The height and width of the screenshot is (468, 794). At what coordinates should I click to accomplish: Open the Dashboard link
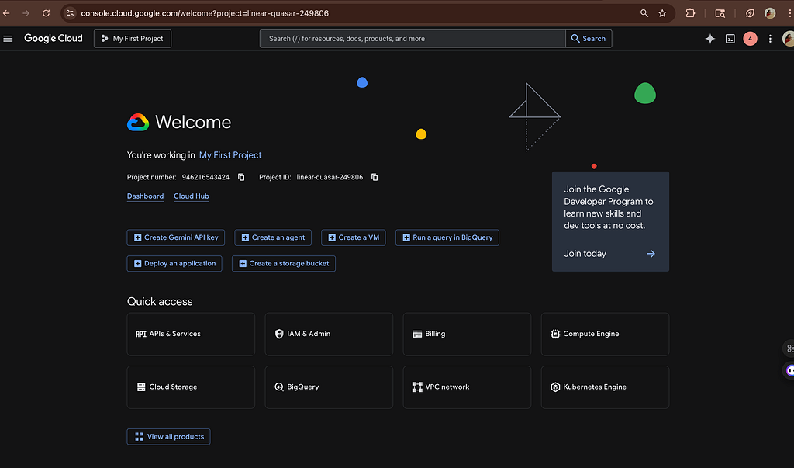[145, 196]
